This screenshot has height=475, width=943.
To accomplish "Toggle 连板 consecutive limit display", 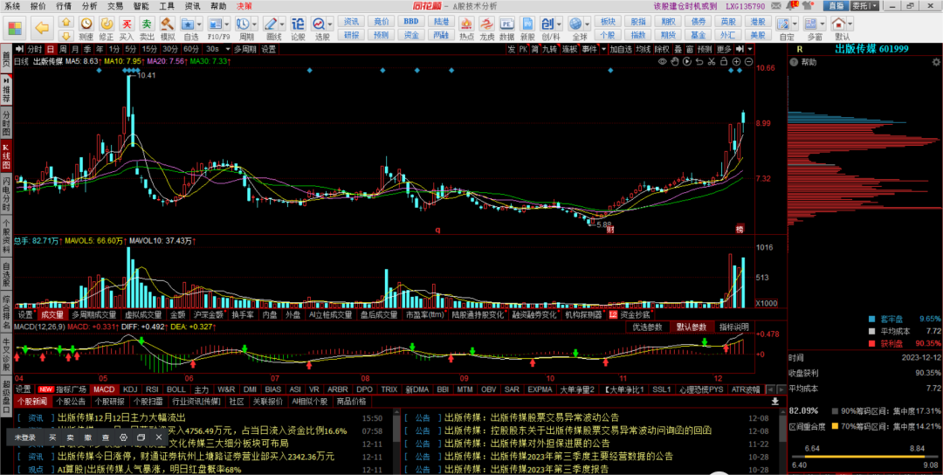I will coord(569,49).
